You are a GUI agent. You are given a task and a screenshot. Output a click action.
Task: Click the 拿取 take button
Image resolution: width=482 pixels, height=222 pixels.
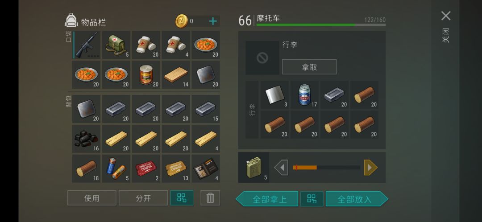point(309,67)
